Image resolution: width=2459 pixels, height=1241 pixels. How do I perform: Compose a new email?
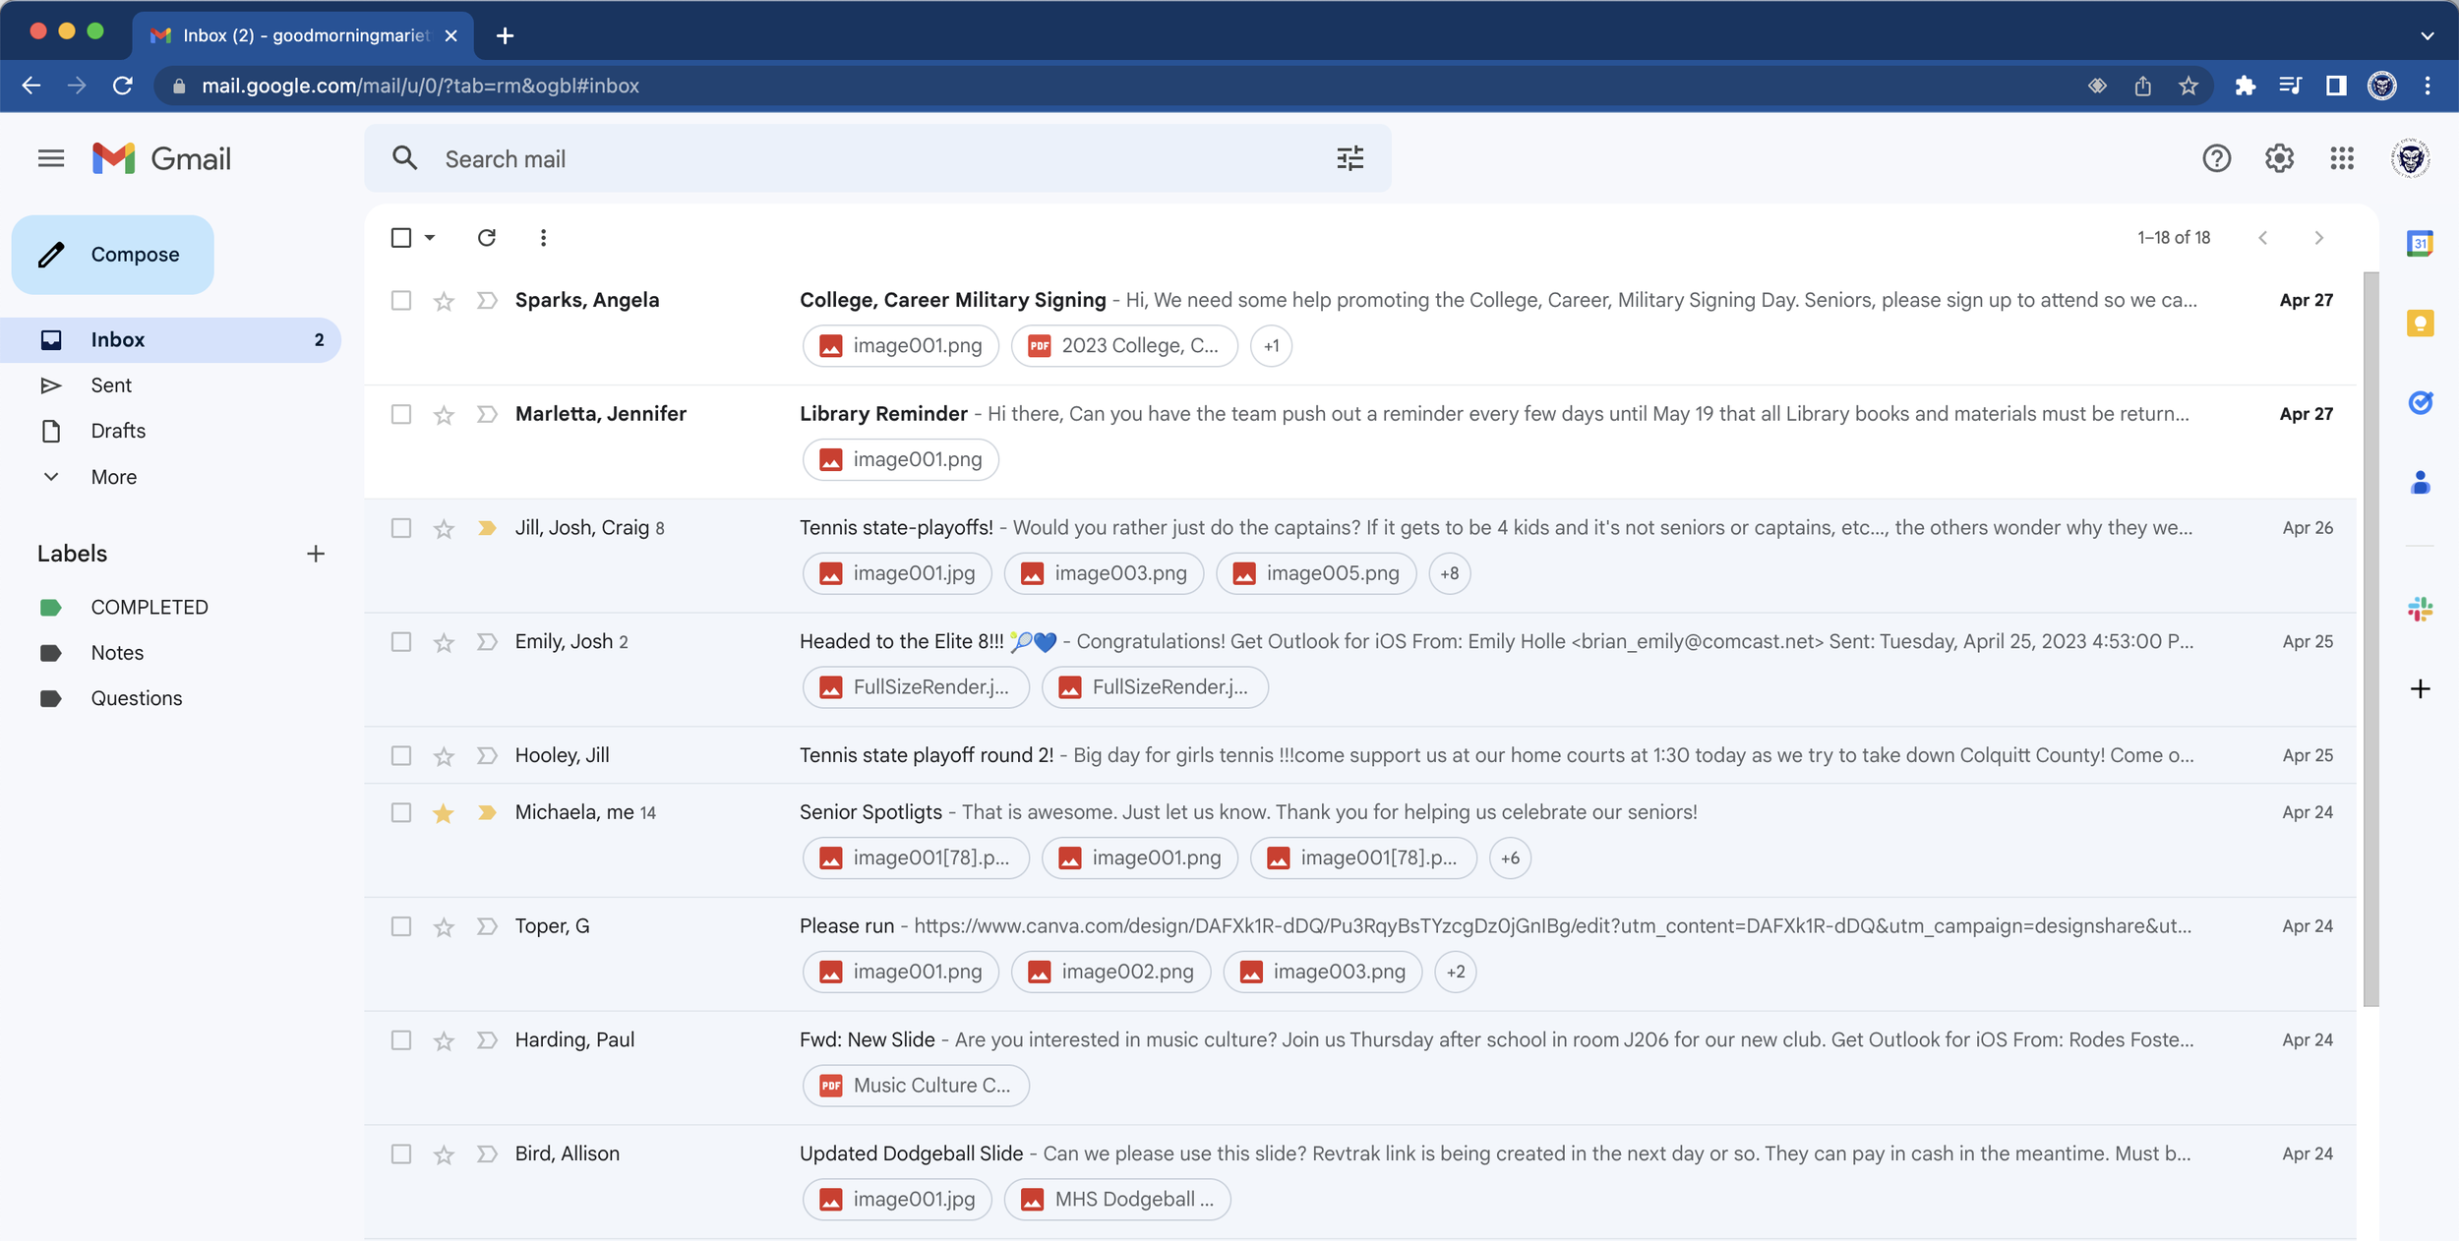tap(112, 255)
